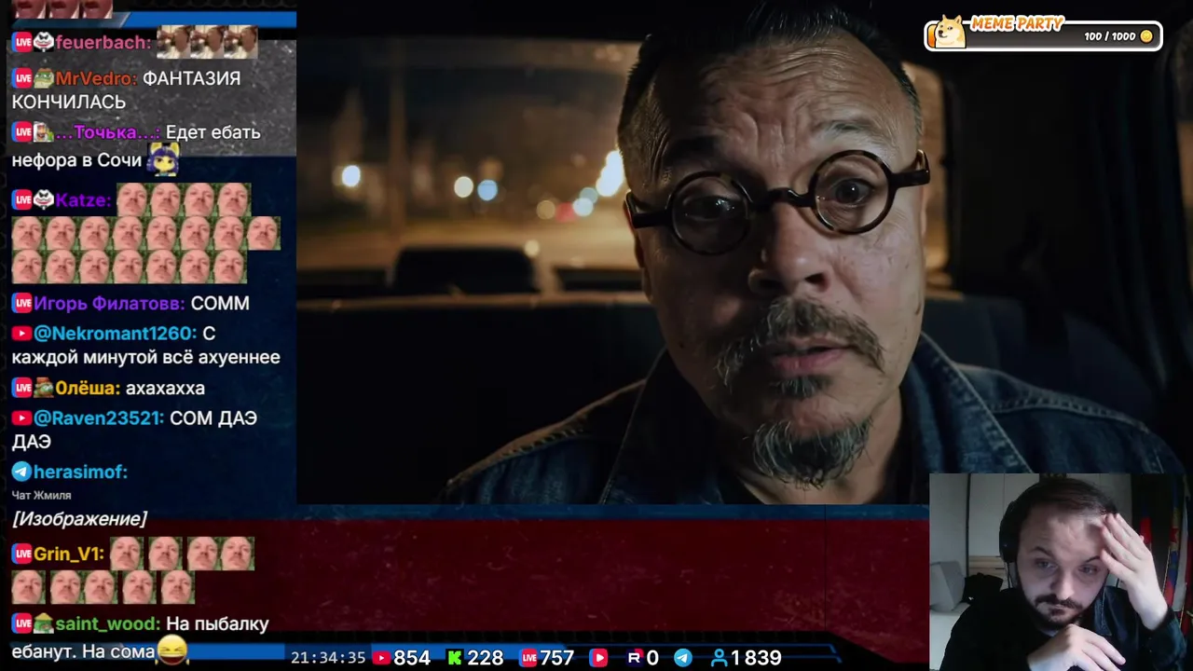Click the message 'ФАНТАЗИЯ КОНЧИЛАСЬ'
This screenshot has height=671, width=1193.
tap(126, 90)
